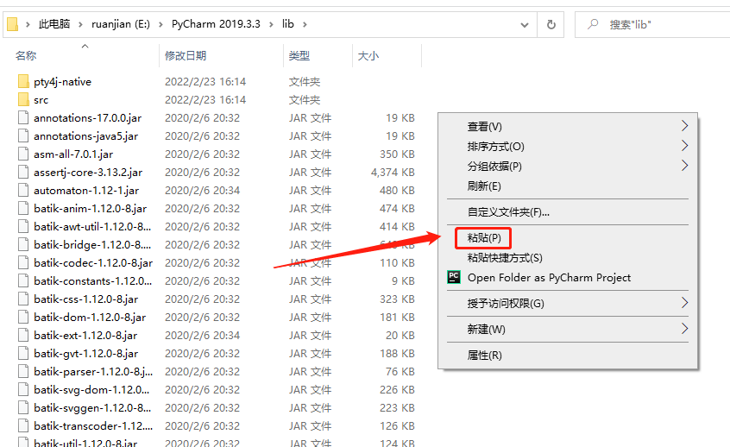
Task: Expand the chevron before 此电脑 in the path
Action: click(28, 24)
